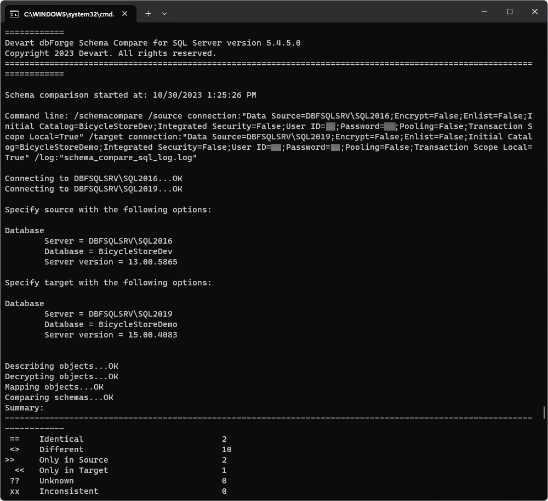Click 'Comparing schemas...OK' line
548x501 pixels.
pyautogui.click(x=59, y=397)
